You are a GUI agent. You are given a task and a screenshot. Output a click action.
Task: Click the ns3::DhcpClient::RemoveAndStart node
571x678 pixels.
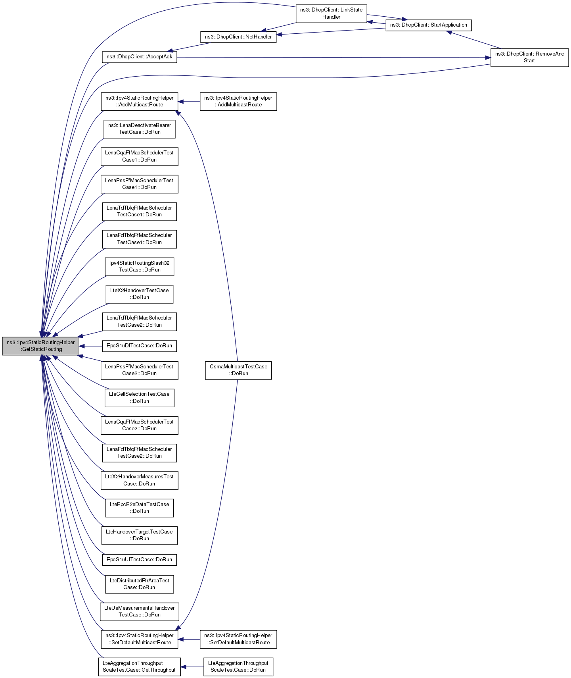pos(529,57)
